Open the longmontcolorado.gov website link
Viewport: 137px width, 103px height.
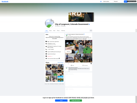pos(52,54)
